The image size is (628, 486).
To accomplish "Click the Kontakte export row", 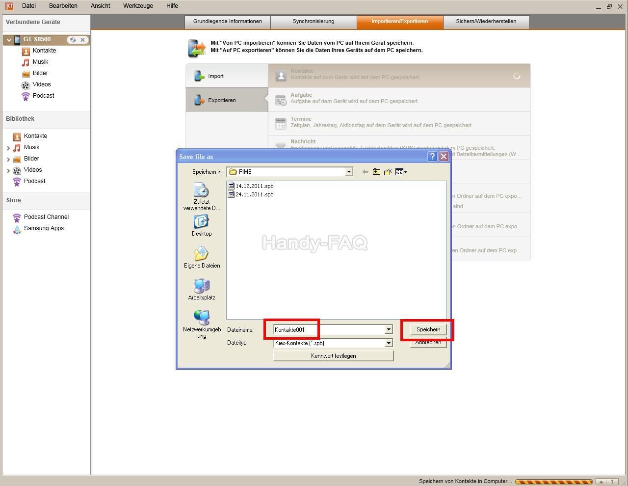I will click(399, 76).
